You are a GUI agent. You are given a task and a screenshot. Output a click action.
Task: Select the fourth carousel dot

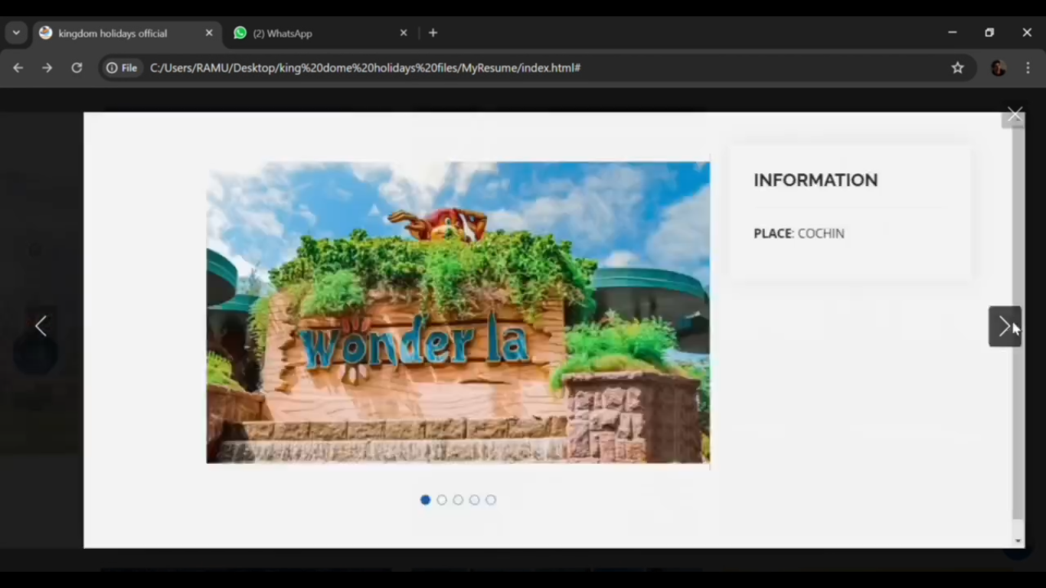point(475,500)
